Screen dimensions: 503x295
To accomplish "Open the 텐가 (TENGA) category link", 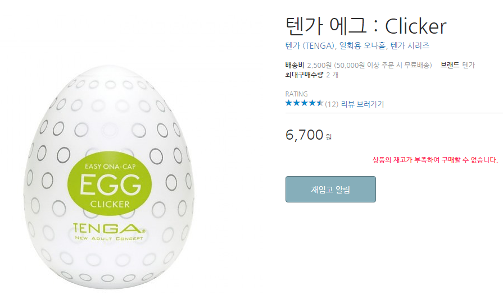I will tap(311, 46).
